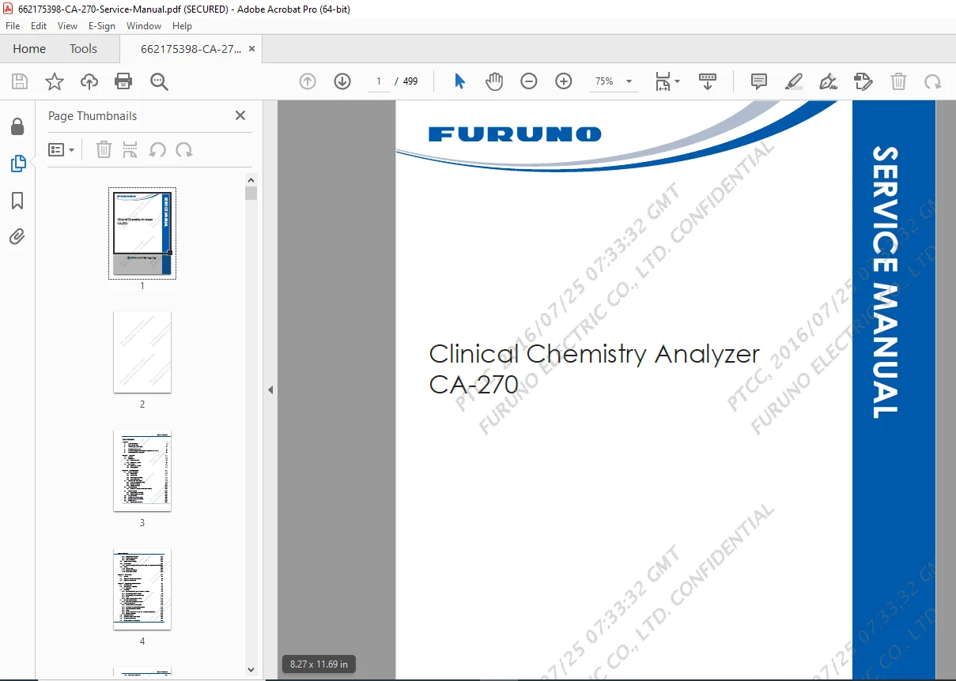This screenshot has width=956, height=681.
Task: Open security lock panel
Action: (x=17, y=127)
